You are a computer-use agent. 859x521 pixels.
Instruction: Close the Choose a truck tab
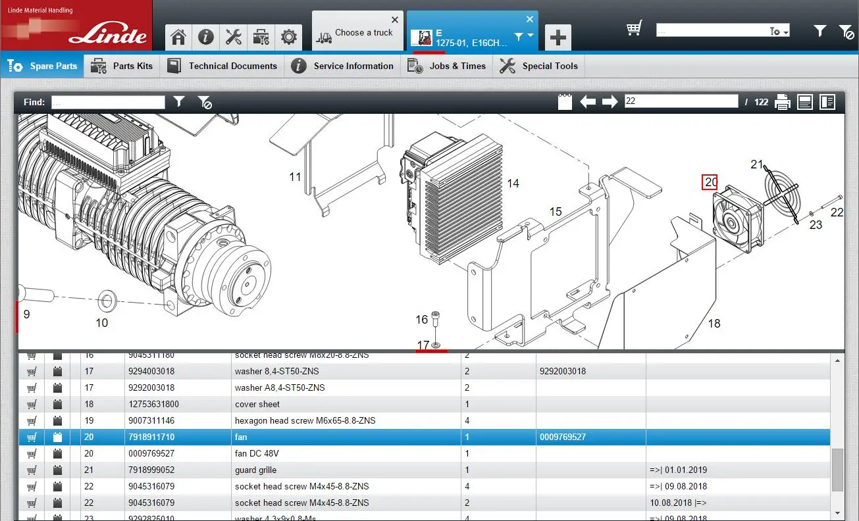(x=395, y=20)
